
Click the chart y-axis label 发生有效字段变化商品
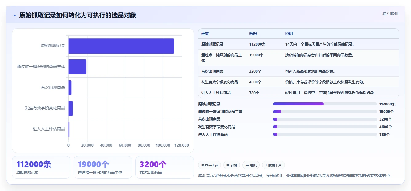click(45, 108)
